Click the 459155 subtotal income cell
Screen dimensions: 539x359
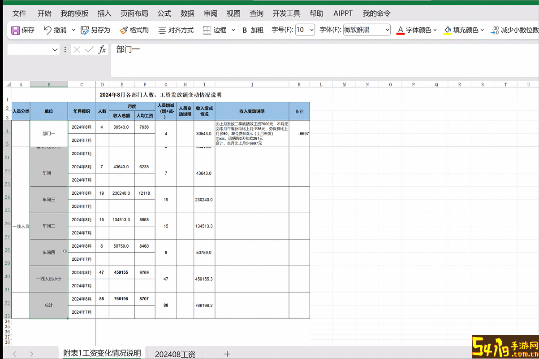click(x=121, y=272)
